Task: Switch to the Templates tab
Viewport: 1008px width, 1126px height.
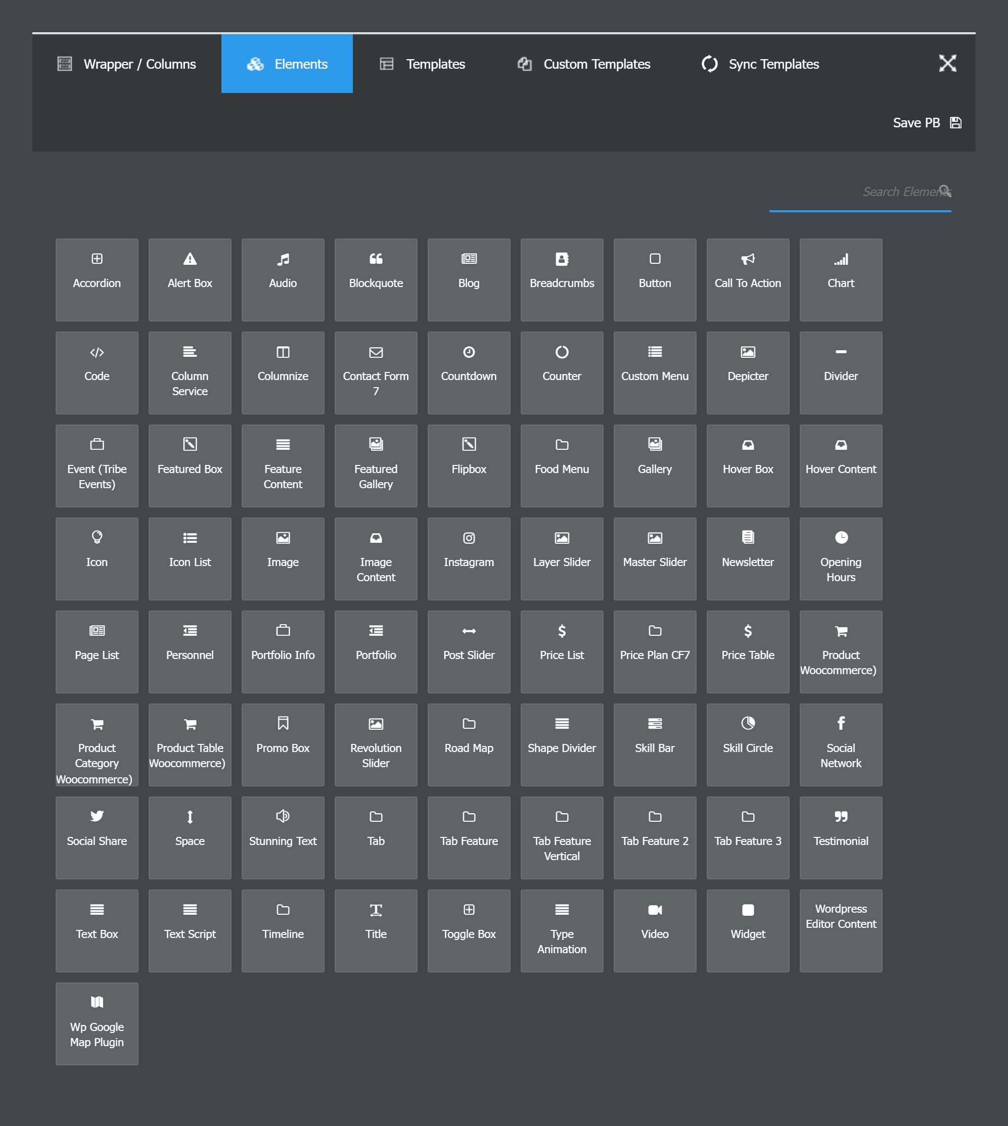Action: point(422,64)
